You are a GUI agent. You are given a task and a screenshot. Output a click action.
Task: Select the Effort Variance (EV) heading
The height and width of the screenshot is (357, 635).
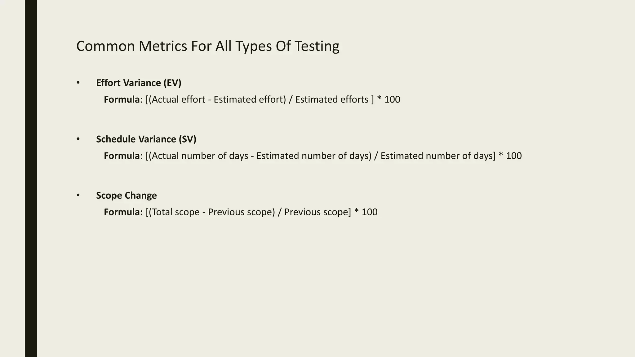tap(139, 83)
